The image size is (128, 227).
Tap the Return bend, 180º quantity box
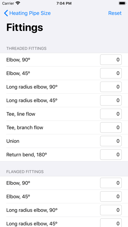coord(111,155)
